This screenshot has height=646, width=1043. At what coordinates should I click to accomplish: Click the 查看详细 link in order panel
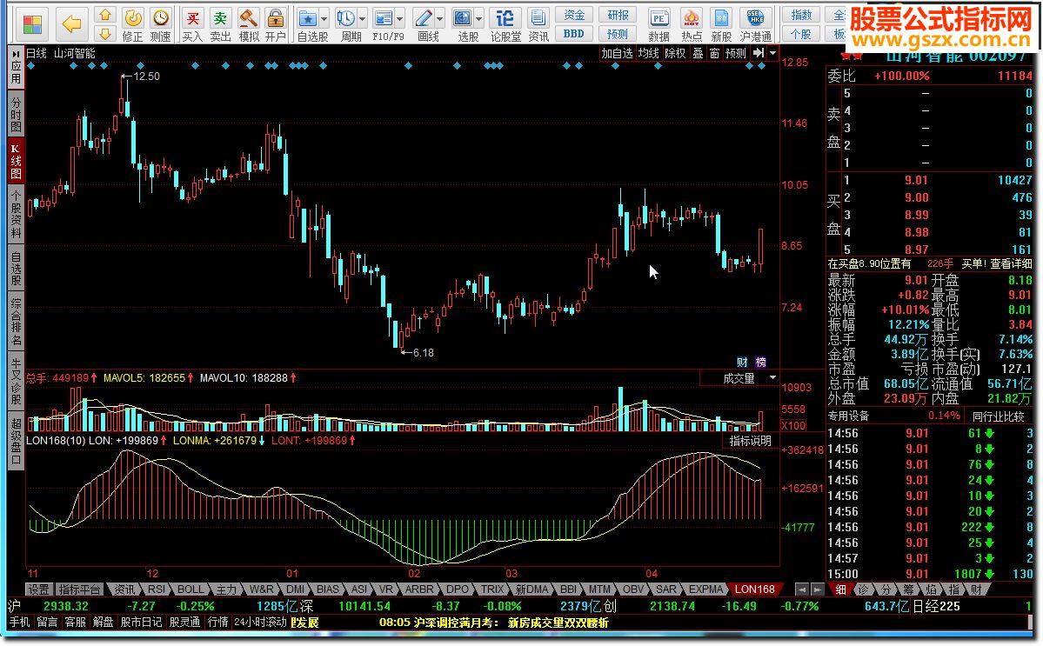pyautogui.click(x=1011, y=263)
